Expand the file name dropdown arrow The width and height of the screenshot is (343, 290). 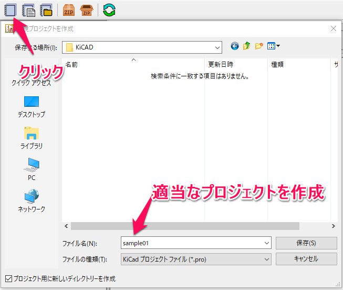pyautogui.click(x=266, y=243)
